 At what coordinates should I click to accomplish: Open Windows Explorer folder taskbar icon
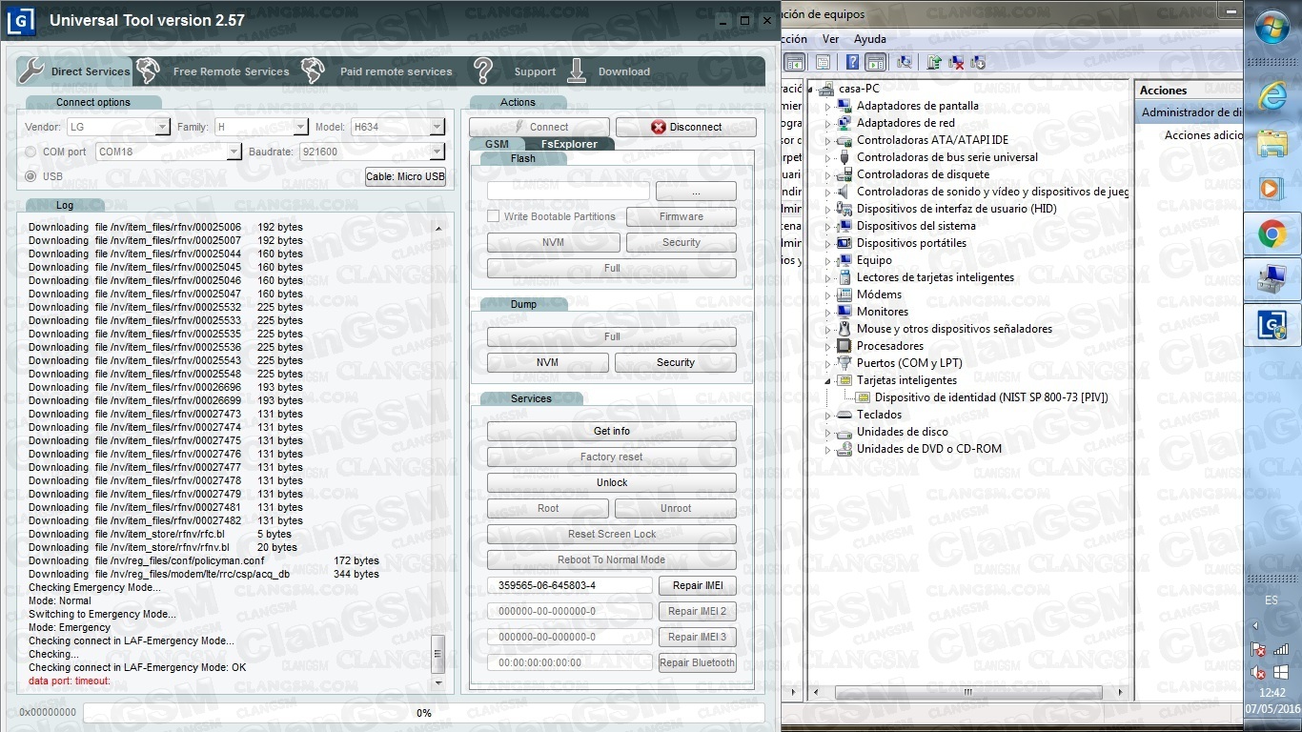point(1272,142)
